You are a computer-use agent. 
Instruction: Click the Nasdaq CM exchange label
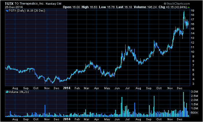point(53,4)
